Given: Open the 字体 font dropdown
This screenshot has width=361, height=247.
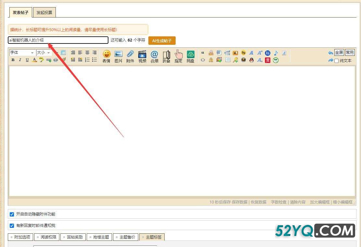Looking at the screenshot, I should point(22,53).
